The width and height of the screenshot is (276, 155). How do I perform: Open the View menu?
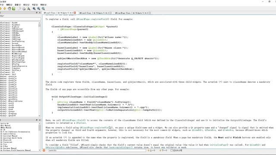pyautogui.click(x=18, y=5)
